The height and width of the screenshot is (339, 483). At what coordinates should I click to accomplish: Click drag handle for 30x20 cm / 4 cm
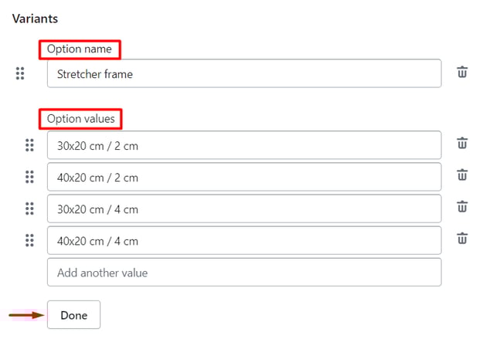pyautogui.click(x=29, y=208)
